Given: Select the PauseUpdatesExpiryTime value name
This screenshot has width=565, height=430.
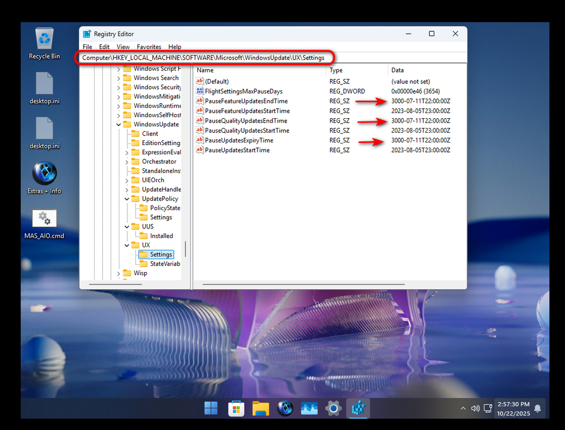Looking at the screenshot, I should 239,140.
